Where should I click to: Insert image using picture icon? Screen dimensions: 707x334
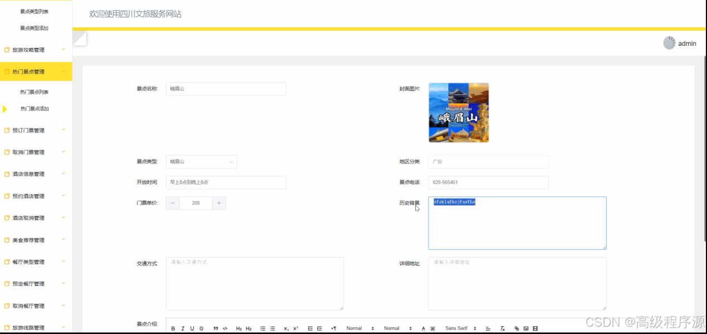pos(526,328)
